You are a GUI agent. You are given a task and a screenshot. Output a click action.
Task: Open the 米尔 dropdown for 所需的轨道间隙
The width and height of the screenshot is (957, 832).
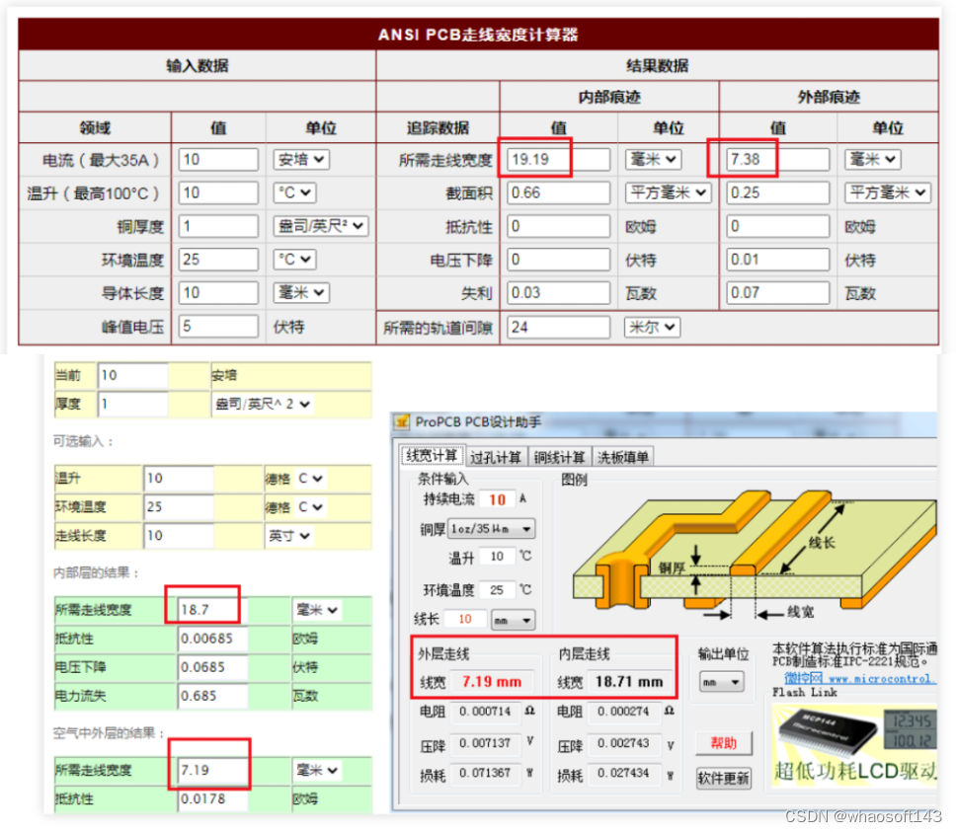pyautogui.click(x=651, y=326)
